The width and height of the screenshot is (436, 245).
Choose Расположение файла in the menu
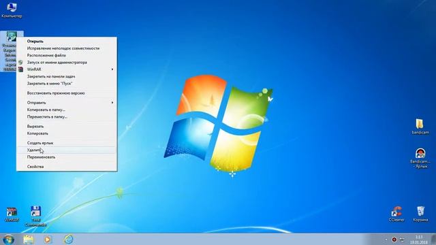(x=67, y=55)
